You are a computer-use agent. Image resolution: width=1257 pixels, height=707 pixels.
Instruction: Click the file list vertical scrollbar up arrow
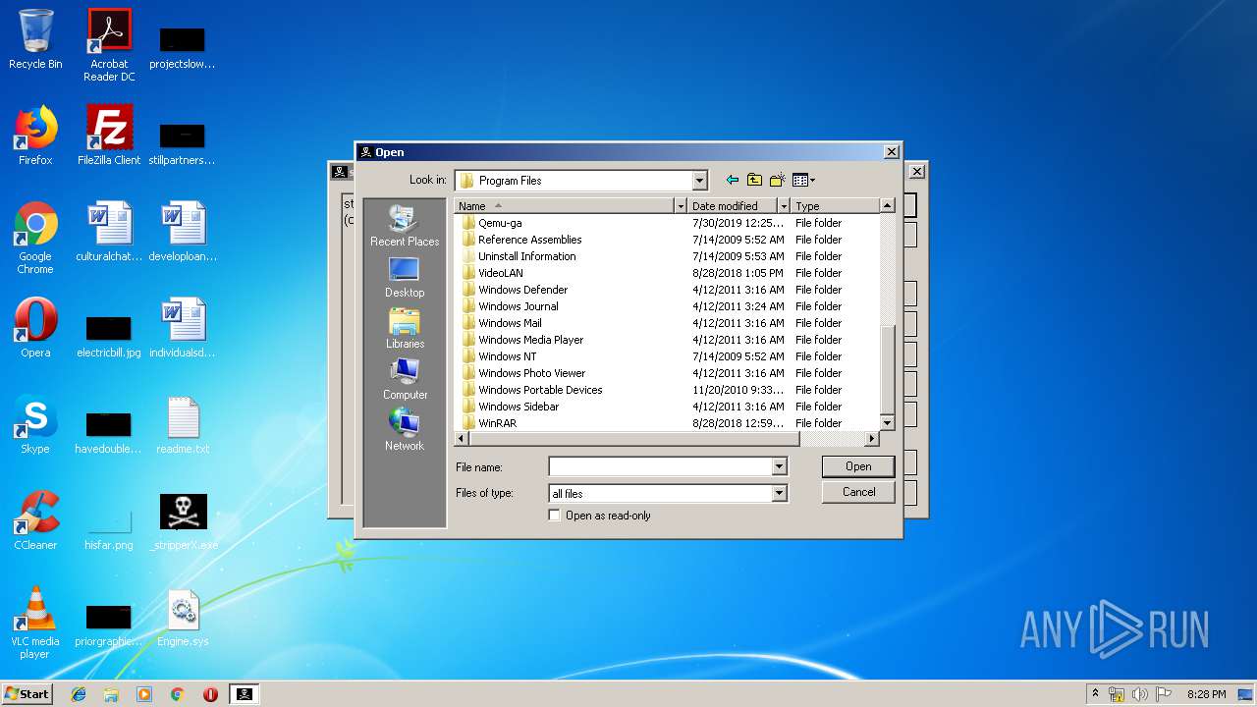tap(887, 206)
